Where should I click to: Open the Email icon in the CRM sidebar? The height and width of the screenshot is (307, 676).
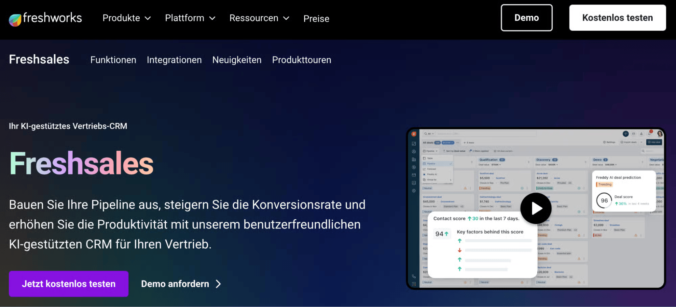[x=413, y=175]
